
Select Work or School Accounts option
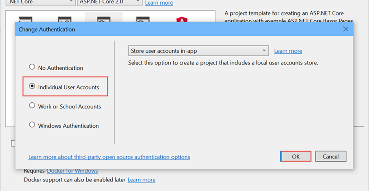click(x=65, y=106)
